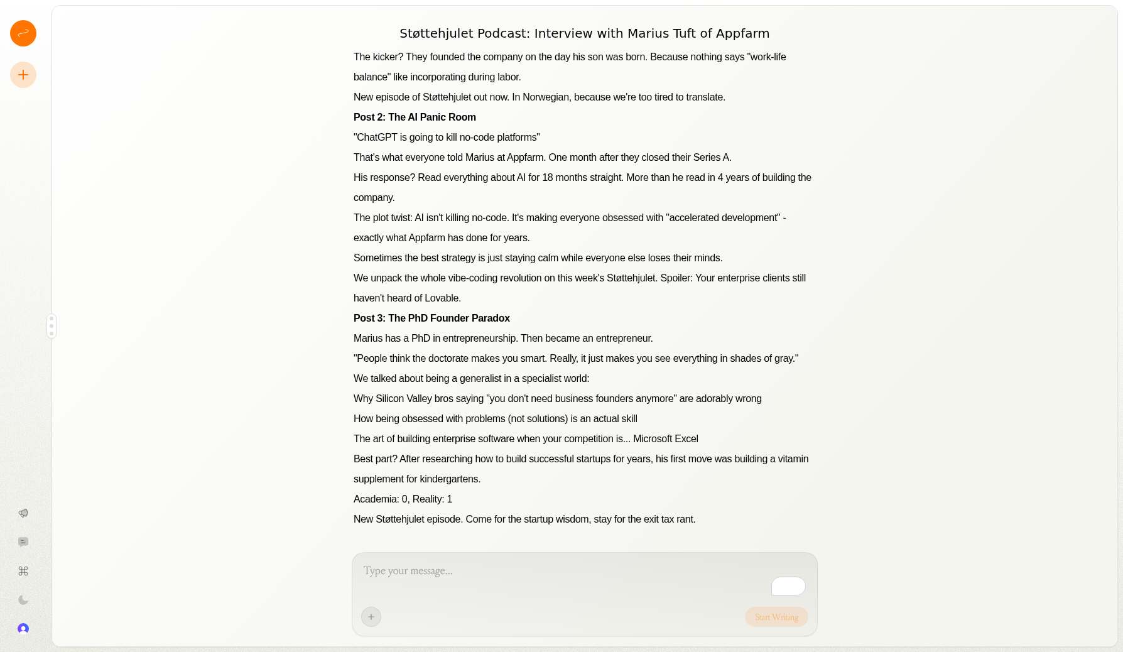Click the "Why Silicon Valley bros" line
Screen dimensions: 1123x652
pyautogui.click(x=557, y=399)
